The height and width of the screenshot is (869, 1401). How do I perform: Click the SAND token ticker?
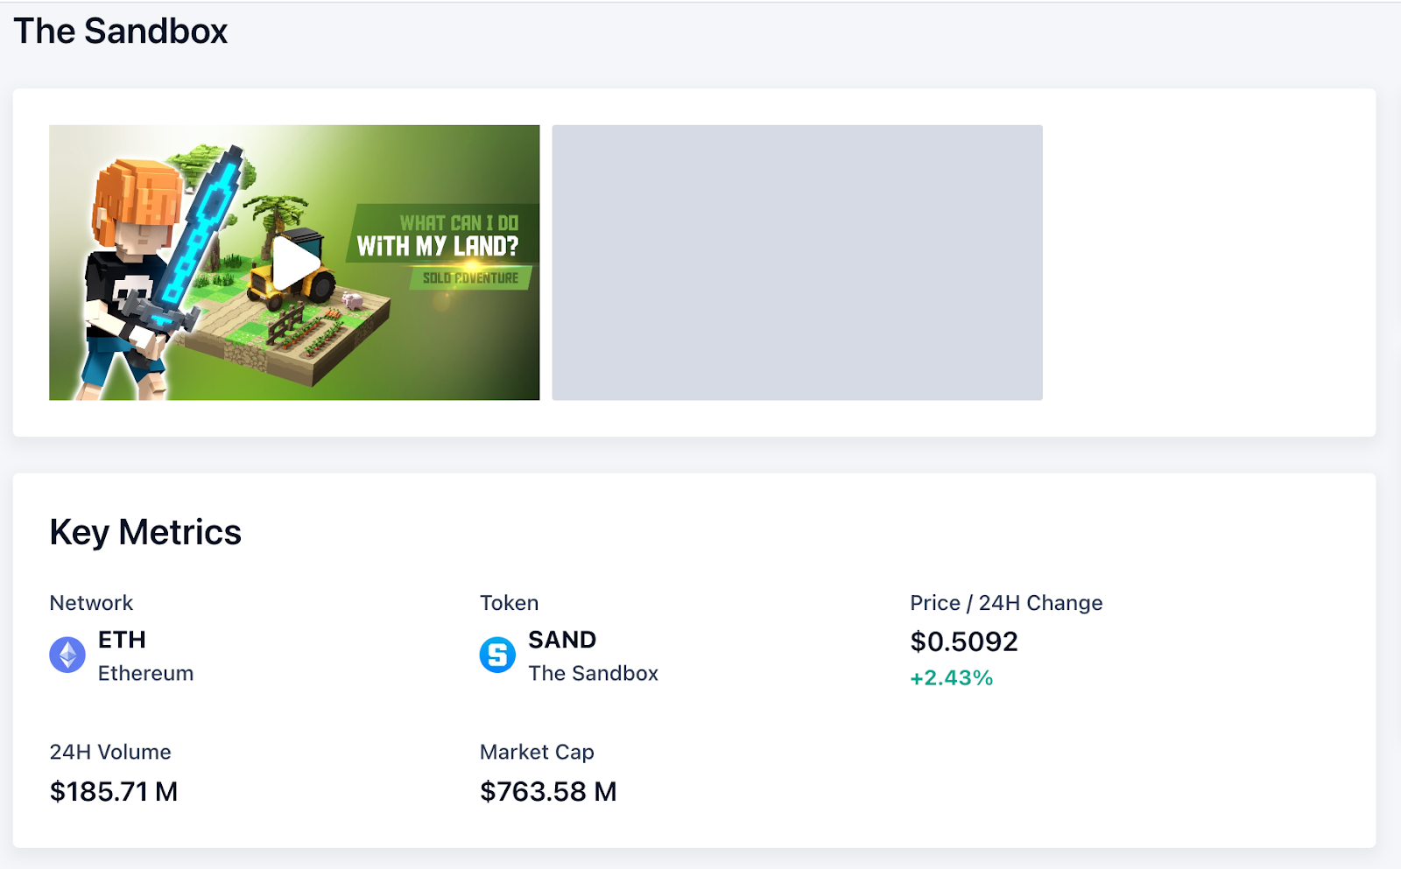coord(562,640)
